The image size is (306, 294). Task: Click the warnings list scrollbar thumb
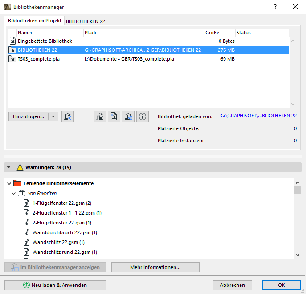coord(298,190)
